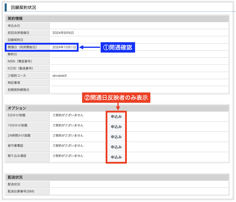
Task: Click the blue ①開通確認 annotation label
Action: [118, 47]
